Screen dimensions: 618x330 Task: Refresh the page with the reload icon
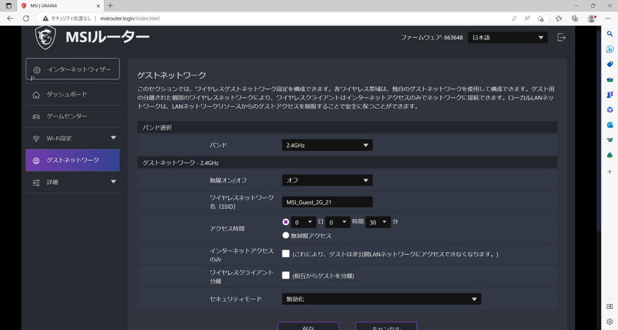pos(26,18)
